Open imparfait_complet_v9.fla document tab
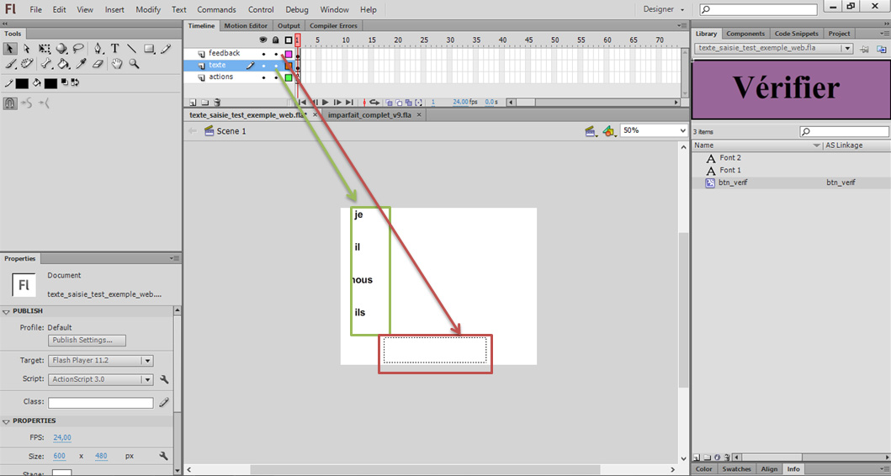 (369, 114)
